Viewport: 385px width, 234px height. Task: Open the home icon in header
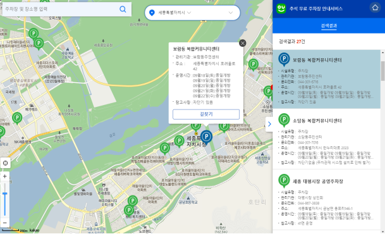[x=375, y=8]
